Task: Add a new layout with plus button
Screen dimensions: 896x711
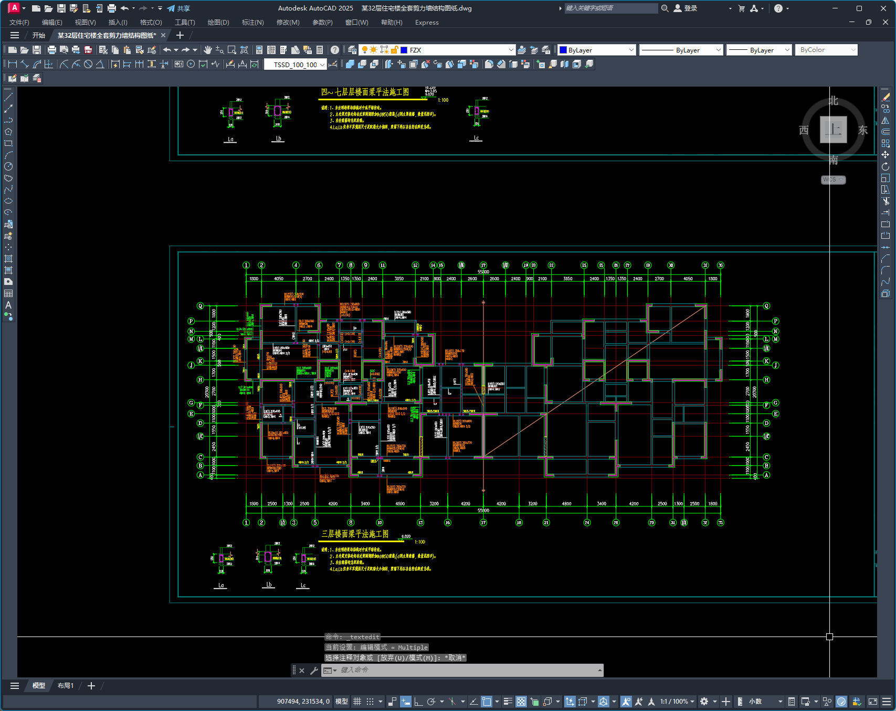Action: pyautogui.click(x=91, y=686)
